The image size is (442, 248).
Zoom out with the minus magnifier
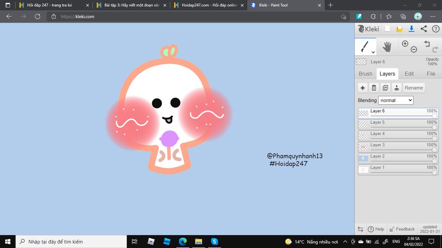point(414,50)
